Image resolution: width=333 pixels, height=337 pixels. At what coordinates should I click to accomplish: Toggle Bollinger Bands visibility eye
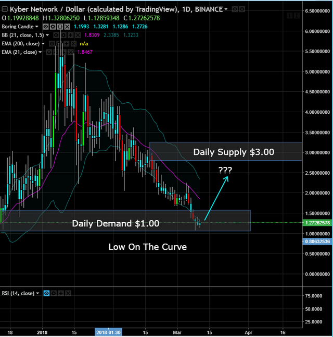click(x=56, y=35)
